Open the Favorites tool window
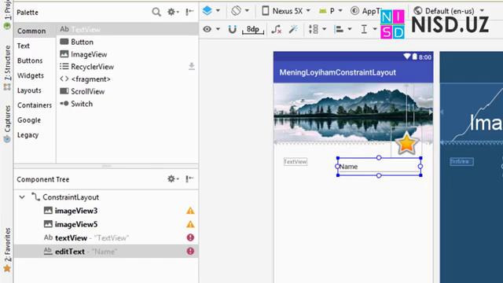 click(x=7, y=250)
